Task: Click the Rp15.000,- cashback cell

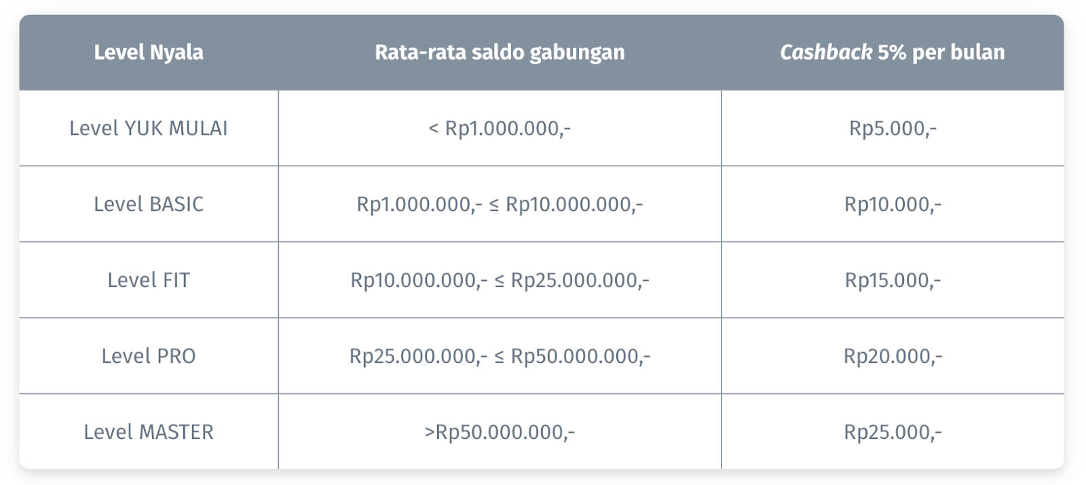Action: 893,280
